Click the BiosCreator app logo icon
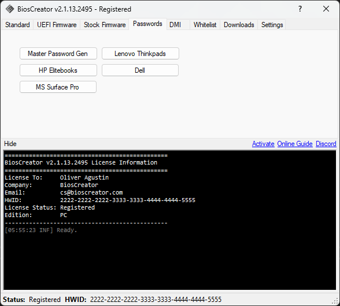The image size is (340, 306). click(x=10, y=9)
